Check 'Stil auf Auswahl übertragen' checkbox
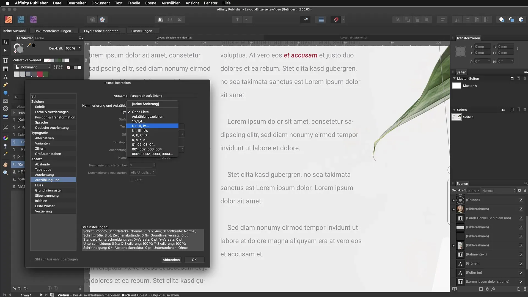The width and height of the screenshot is (528, 297). pos(32,259)
